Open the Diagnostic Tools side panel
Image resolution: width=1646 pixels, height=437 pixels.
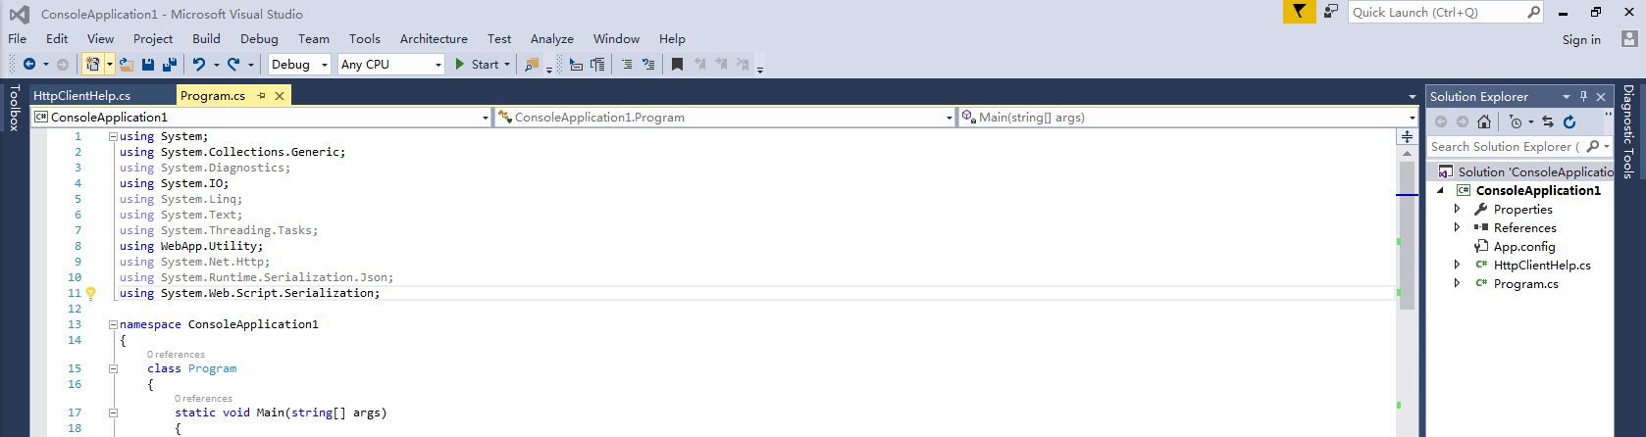click(x=1628, y=131)
